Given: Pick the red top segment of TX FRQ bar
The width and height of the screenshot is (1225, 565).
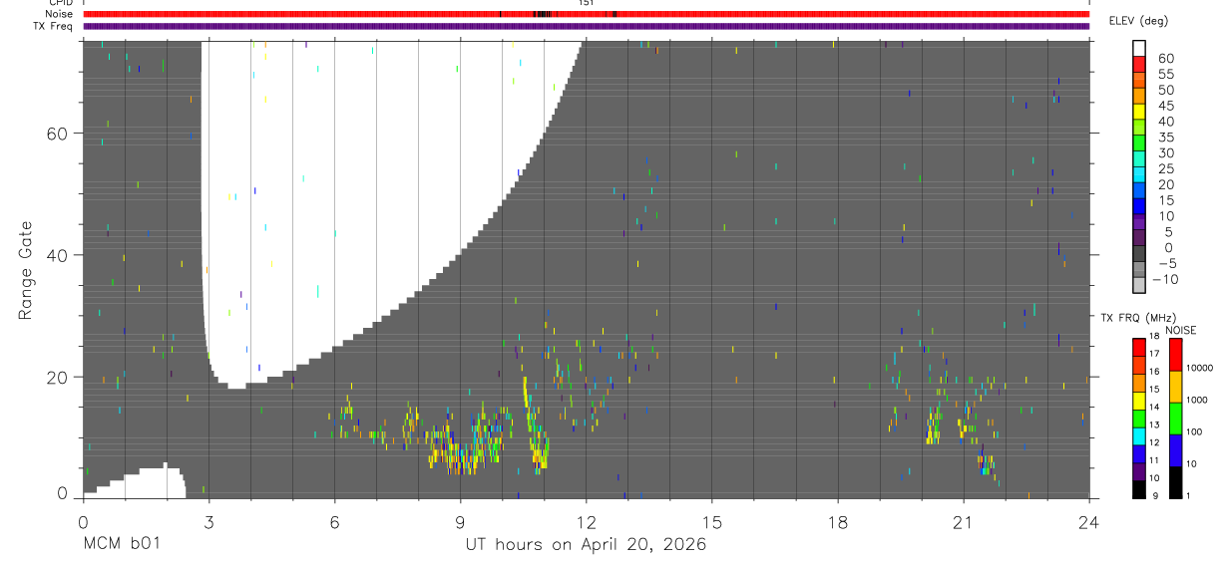Looking at the screenshot, I should tap(1139, 347).
